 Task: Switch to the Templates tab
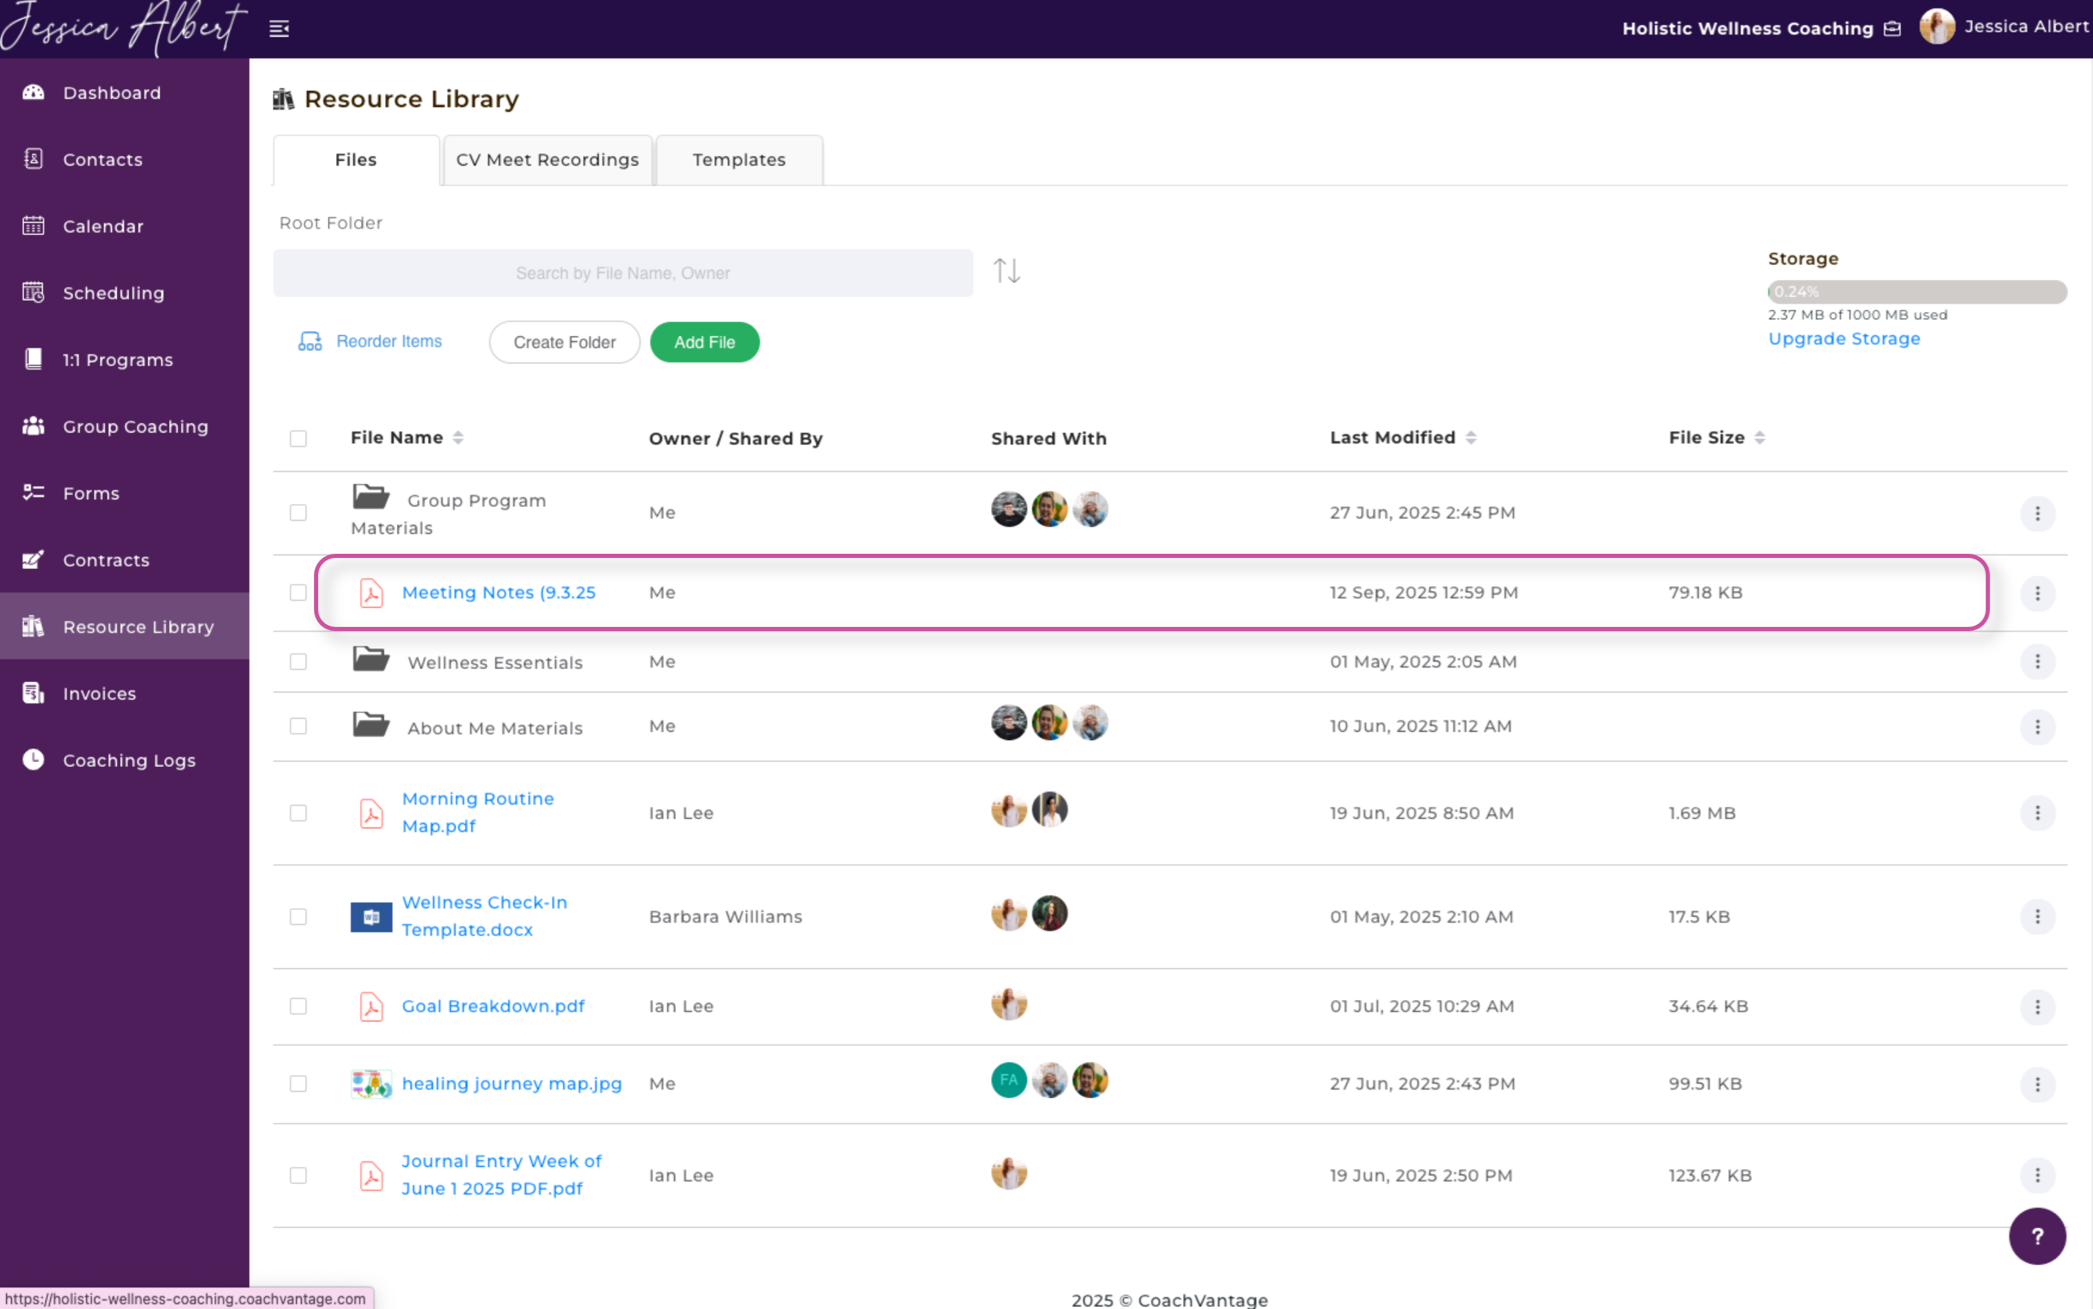(738, 159)
